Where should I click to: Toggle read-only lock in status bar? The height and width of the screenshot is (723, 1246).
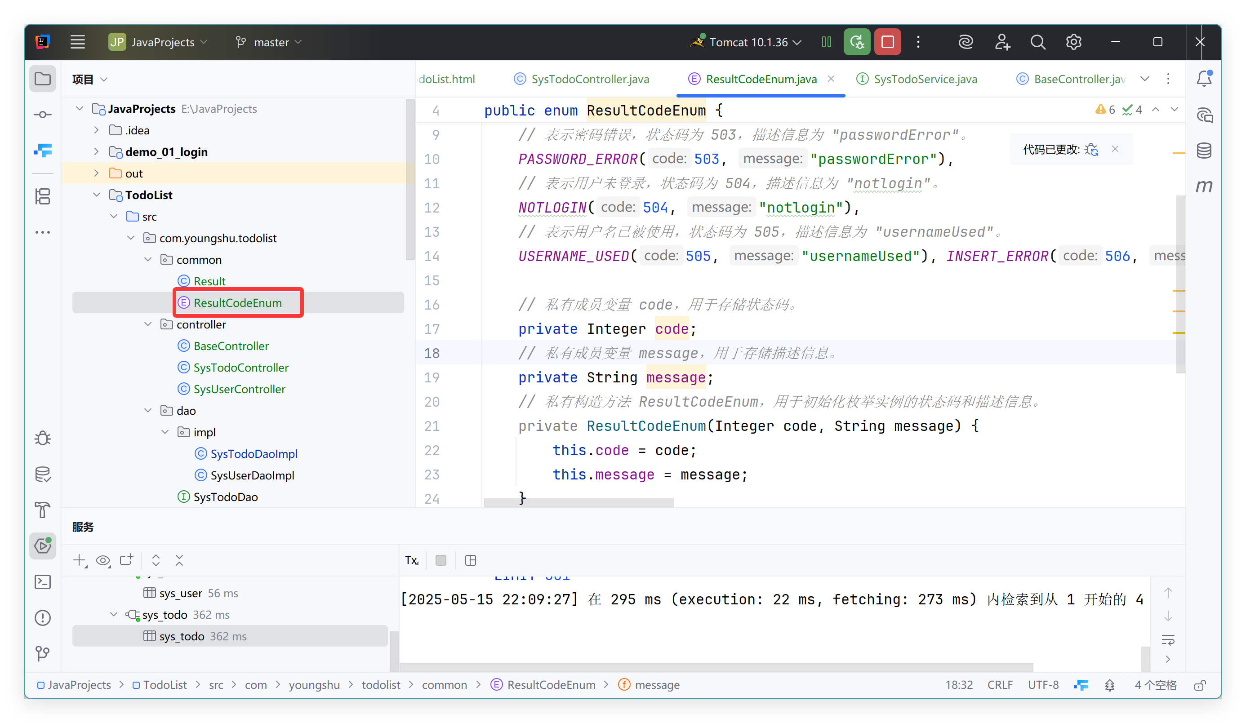click(x=1200, y=684)
